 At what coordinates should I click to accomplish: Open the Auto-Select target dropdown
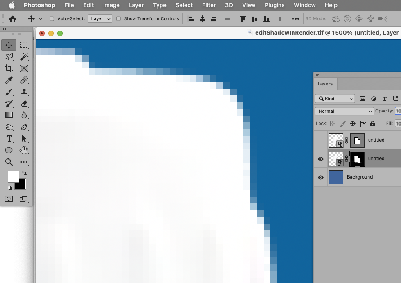click(99, 18)
